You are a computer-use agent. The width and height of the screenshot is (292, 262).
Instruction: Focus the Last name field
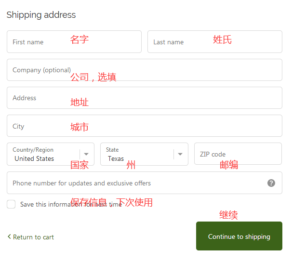click(214, 42)
